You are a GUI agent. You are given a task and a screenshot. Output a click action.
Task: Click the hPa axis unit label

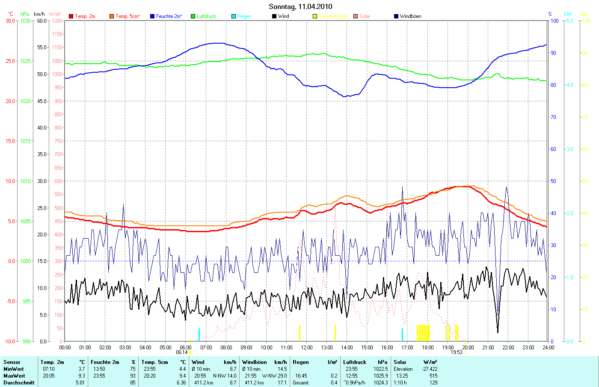(25, 14)
